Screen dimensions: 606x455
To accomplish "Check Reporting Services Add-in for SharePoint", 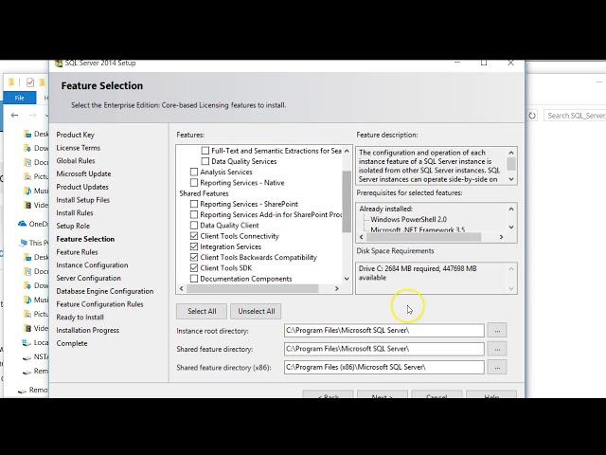I will tap(194, 214).
